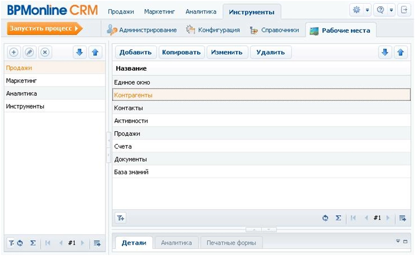Go to first page in workplaces panel
The image size is (416, 257).
click(x=48, y=243)
